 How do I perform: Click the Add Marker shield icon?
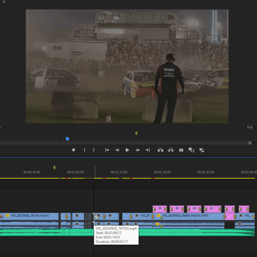coord(73,150)
